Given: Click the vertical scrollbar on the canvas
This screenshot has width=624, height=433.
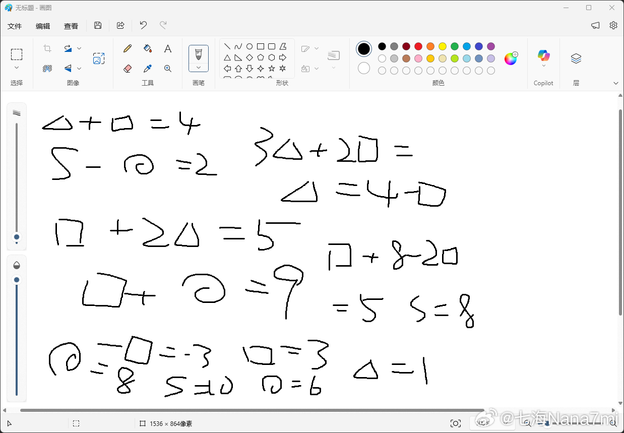Looking at the screenshot, I should [620, 212].
